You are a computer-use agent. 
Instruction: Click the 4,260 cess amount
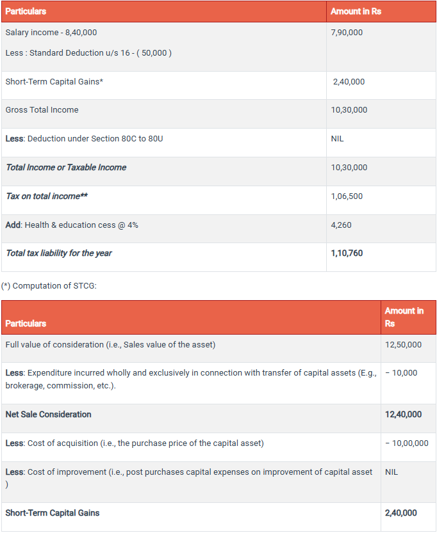pyautogui.click(x=341, y=225)
